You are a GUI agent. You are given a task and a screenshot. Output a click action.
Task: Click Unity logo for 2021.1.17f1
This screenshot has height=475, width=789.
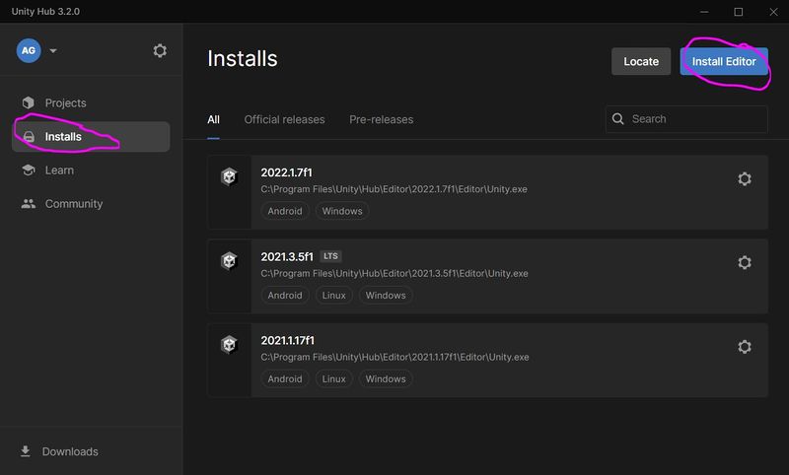click(x=229, y=345)
